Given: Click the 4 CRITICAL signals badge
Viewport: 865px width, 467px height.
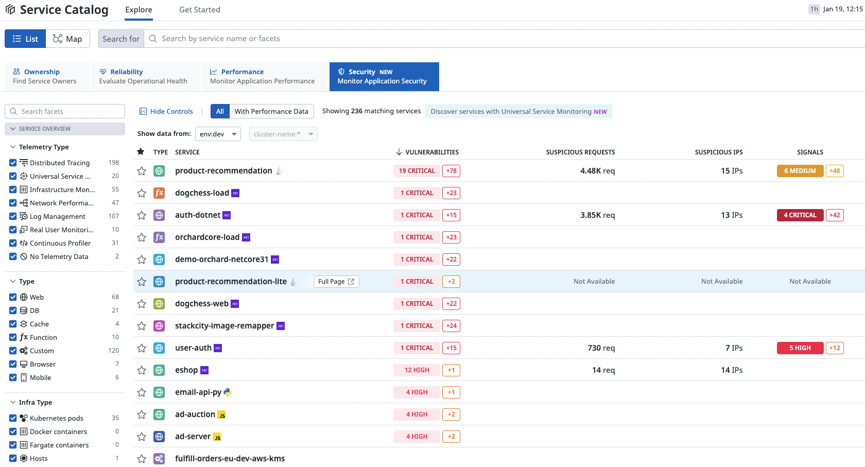Looking at the screenshot, I should coord(800,215).
